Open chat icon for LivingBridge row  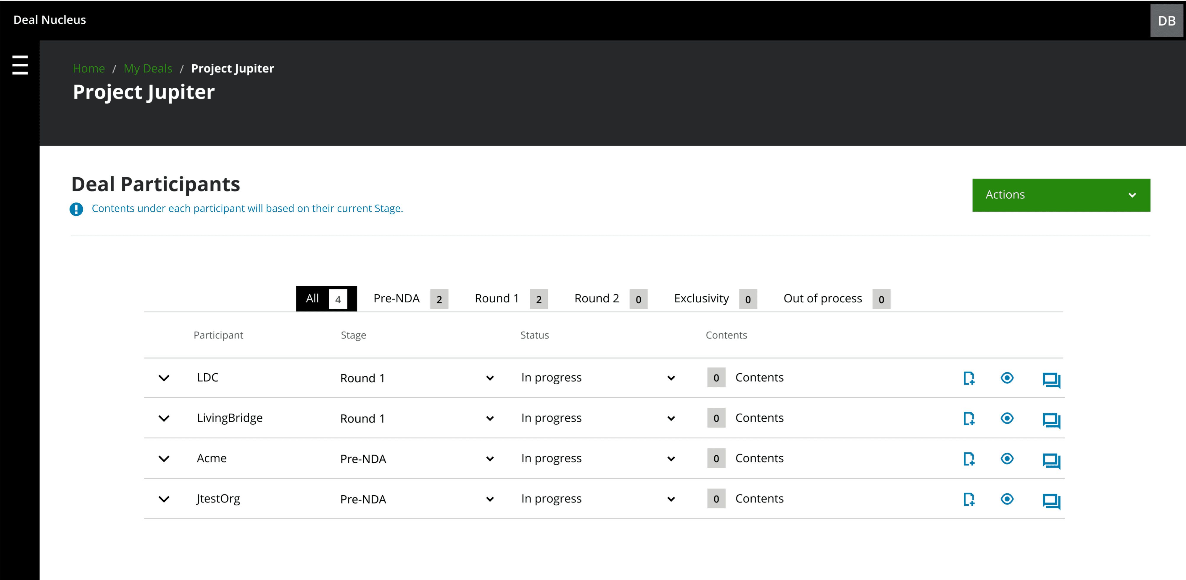click(1051, 420)
